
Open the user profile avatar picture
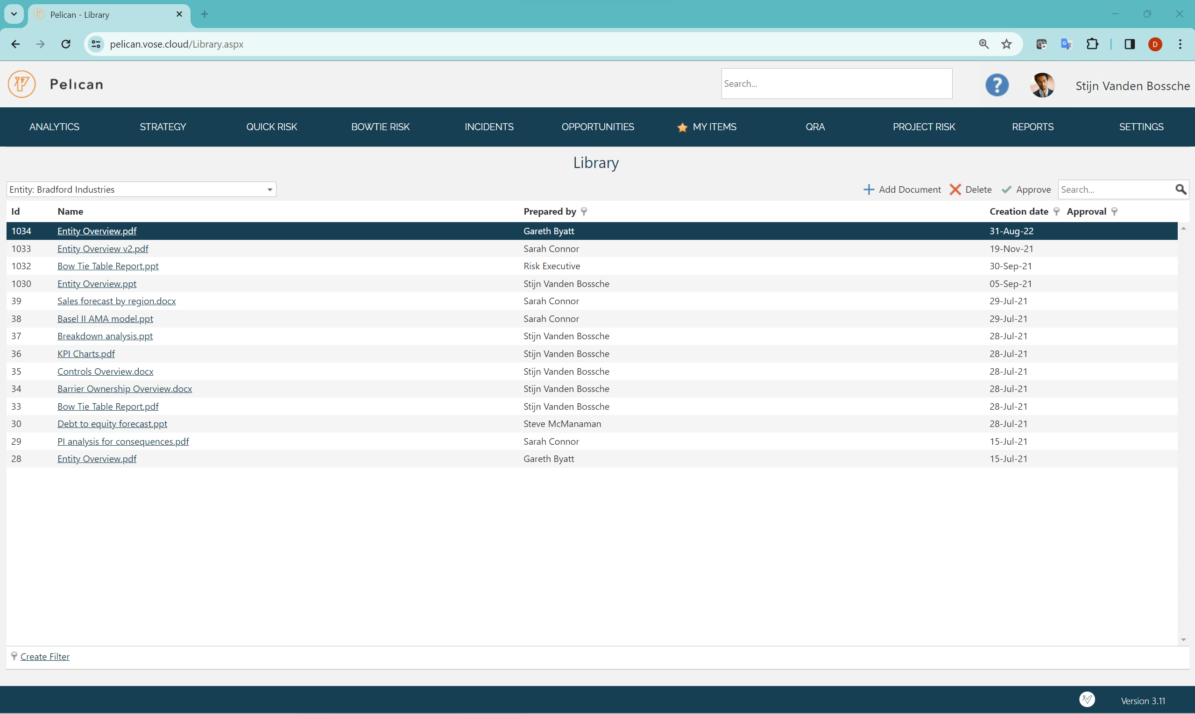(1042, 84)
